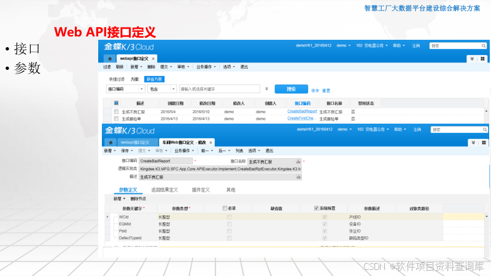Click multilingual icon in 接口名称 field
491x276 pixels.
click(x=298, y=162)
